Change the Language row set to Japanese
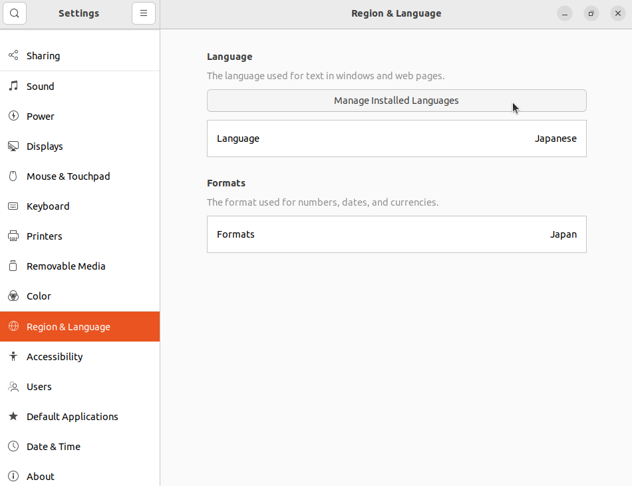Screen dimensions: 632x486 pos(396,138)
